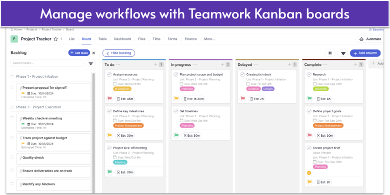The width and height of the screenshot is (390, 195).
Task: Click Home icon in breadcrumb
Action: 11,29
